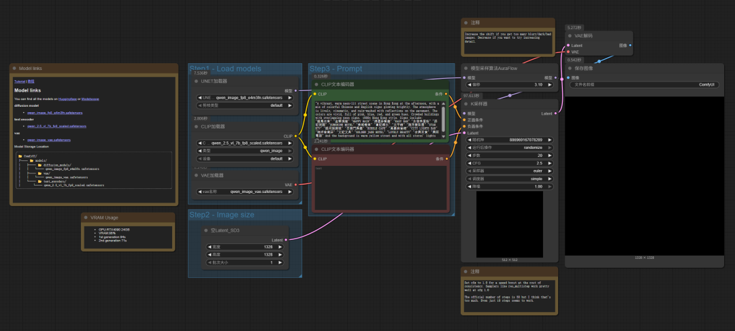Image resolution: width=735 pixels, height=331 pixels.
Task: Collapse the Model links note via its dot
Action: pos(14,69)
